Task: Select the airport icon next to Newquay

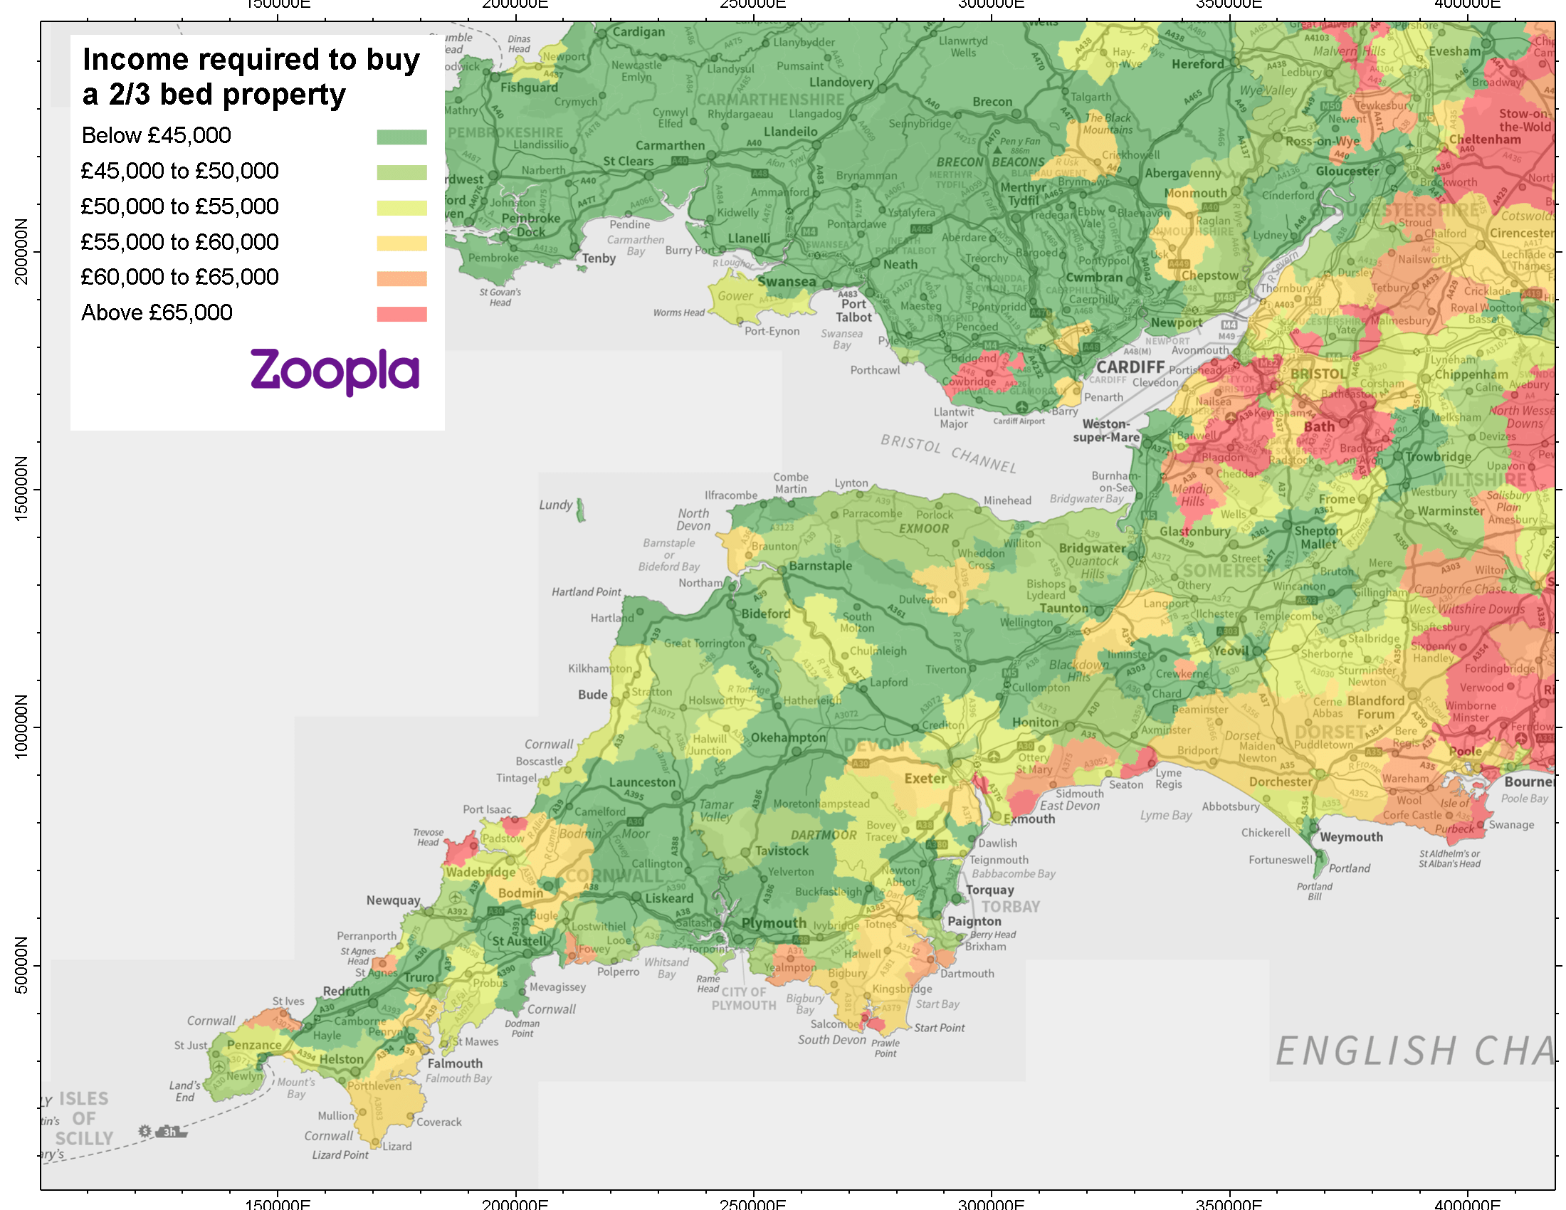Action: point(456,898)
